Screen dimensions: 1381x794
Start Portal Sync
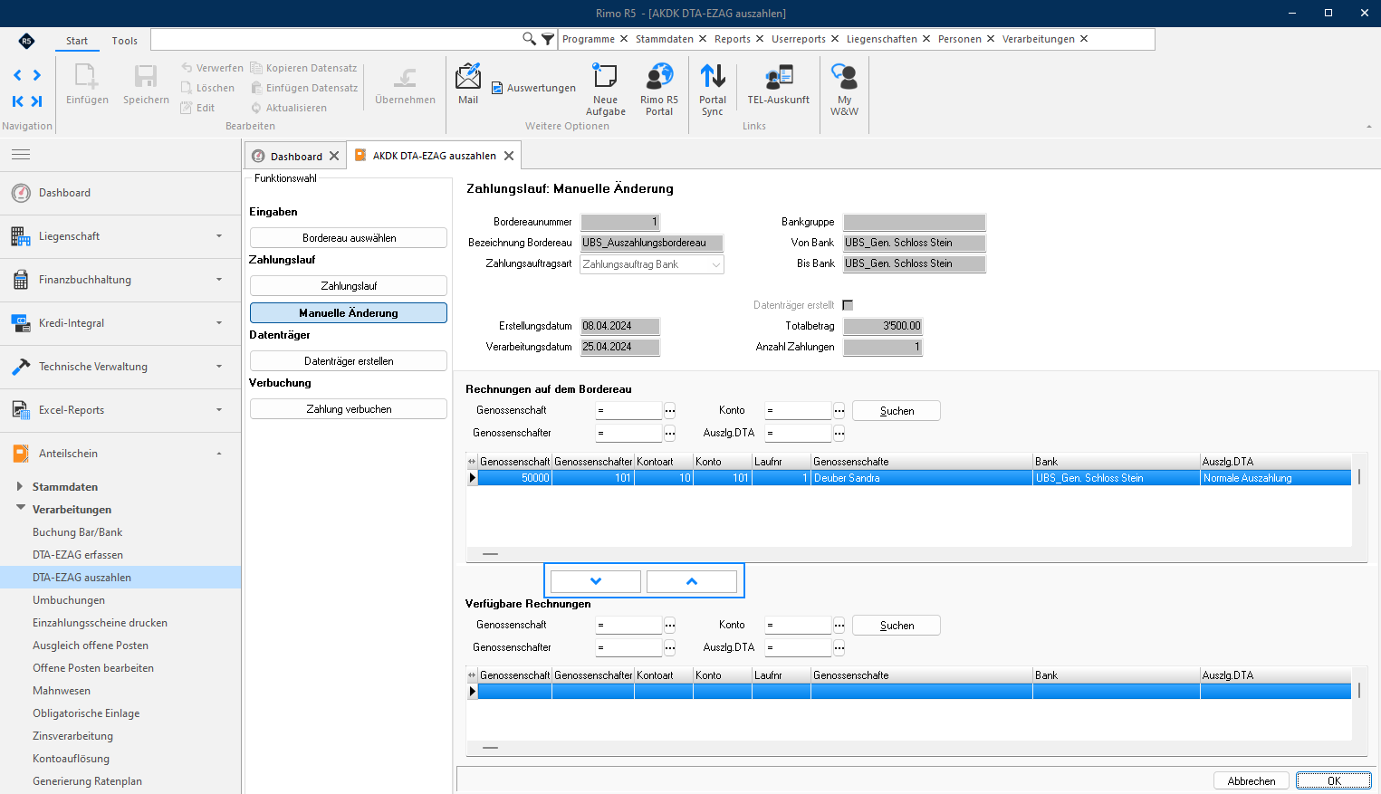pyautogui.click(x=713, y=90)
